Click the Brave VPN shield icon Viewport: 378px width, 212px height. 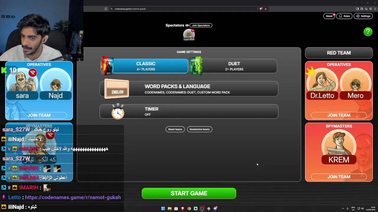click(x=371, y=9)
